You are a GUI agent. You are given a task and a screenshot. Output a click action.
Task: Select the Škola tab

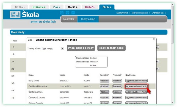pos(107,7)
